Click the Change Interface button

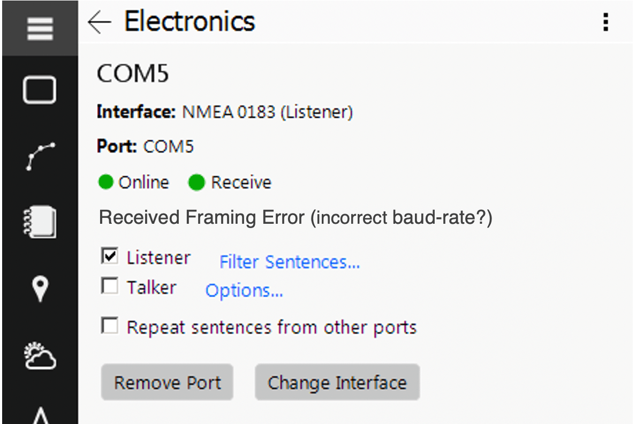click(x=337, y=382)
